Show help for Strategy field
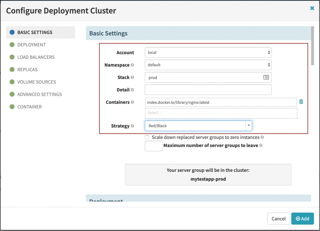This screenshot has height=231, width=320. (x=132, y=126)
